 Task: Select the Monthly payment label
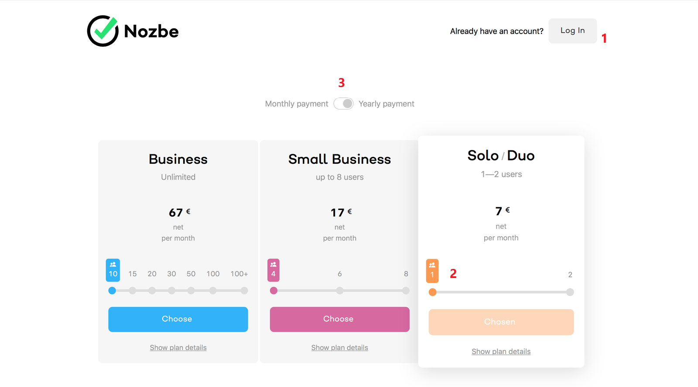pos(297,104)
